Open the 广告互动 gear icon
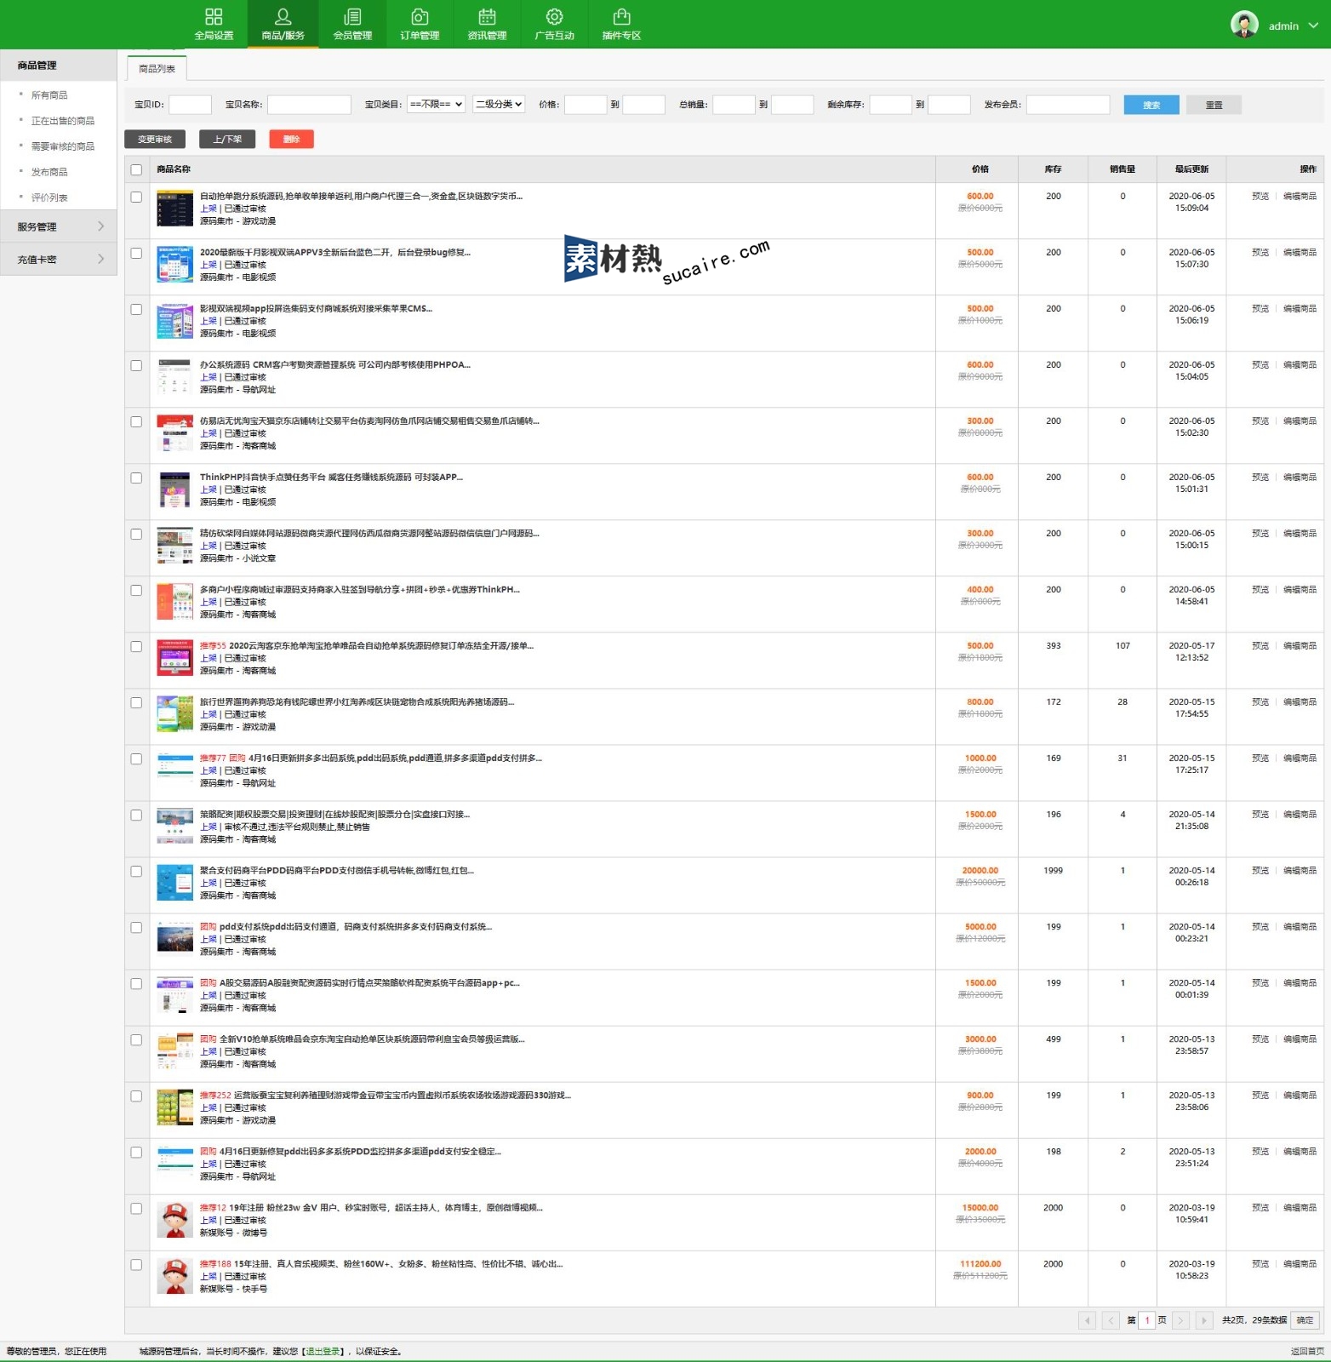1331x1362 pixels. tap(554, 17)
